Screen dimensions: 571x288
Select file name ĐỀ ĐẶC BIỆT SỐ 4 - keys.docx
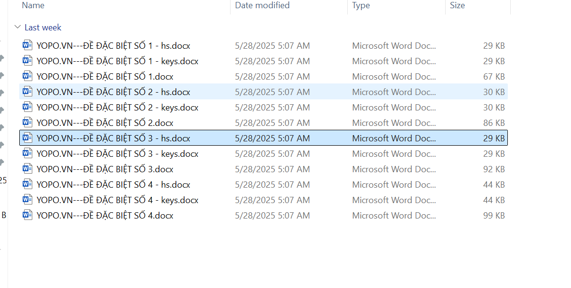(117, 200)
